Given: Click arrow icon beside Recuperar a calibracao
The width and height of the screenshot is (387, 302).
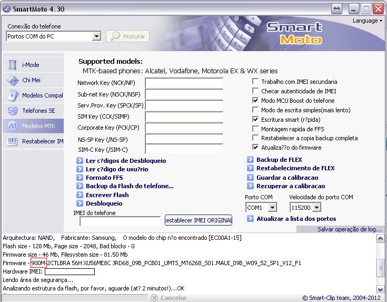Looking at the screenshot, I should tap(250, 186).
